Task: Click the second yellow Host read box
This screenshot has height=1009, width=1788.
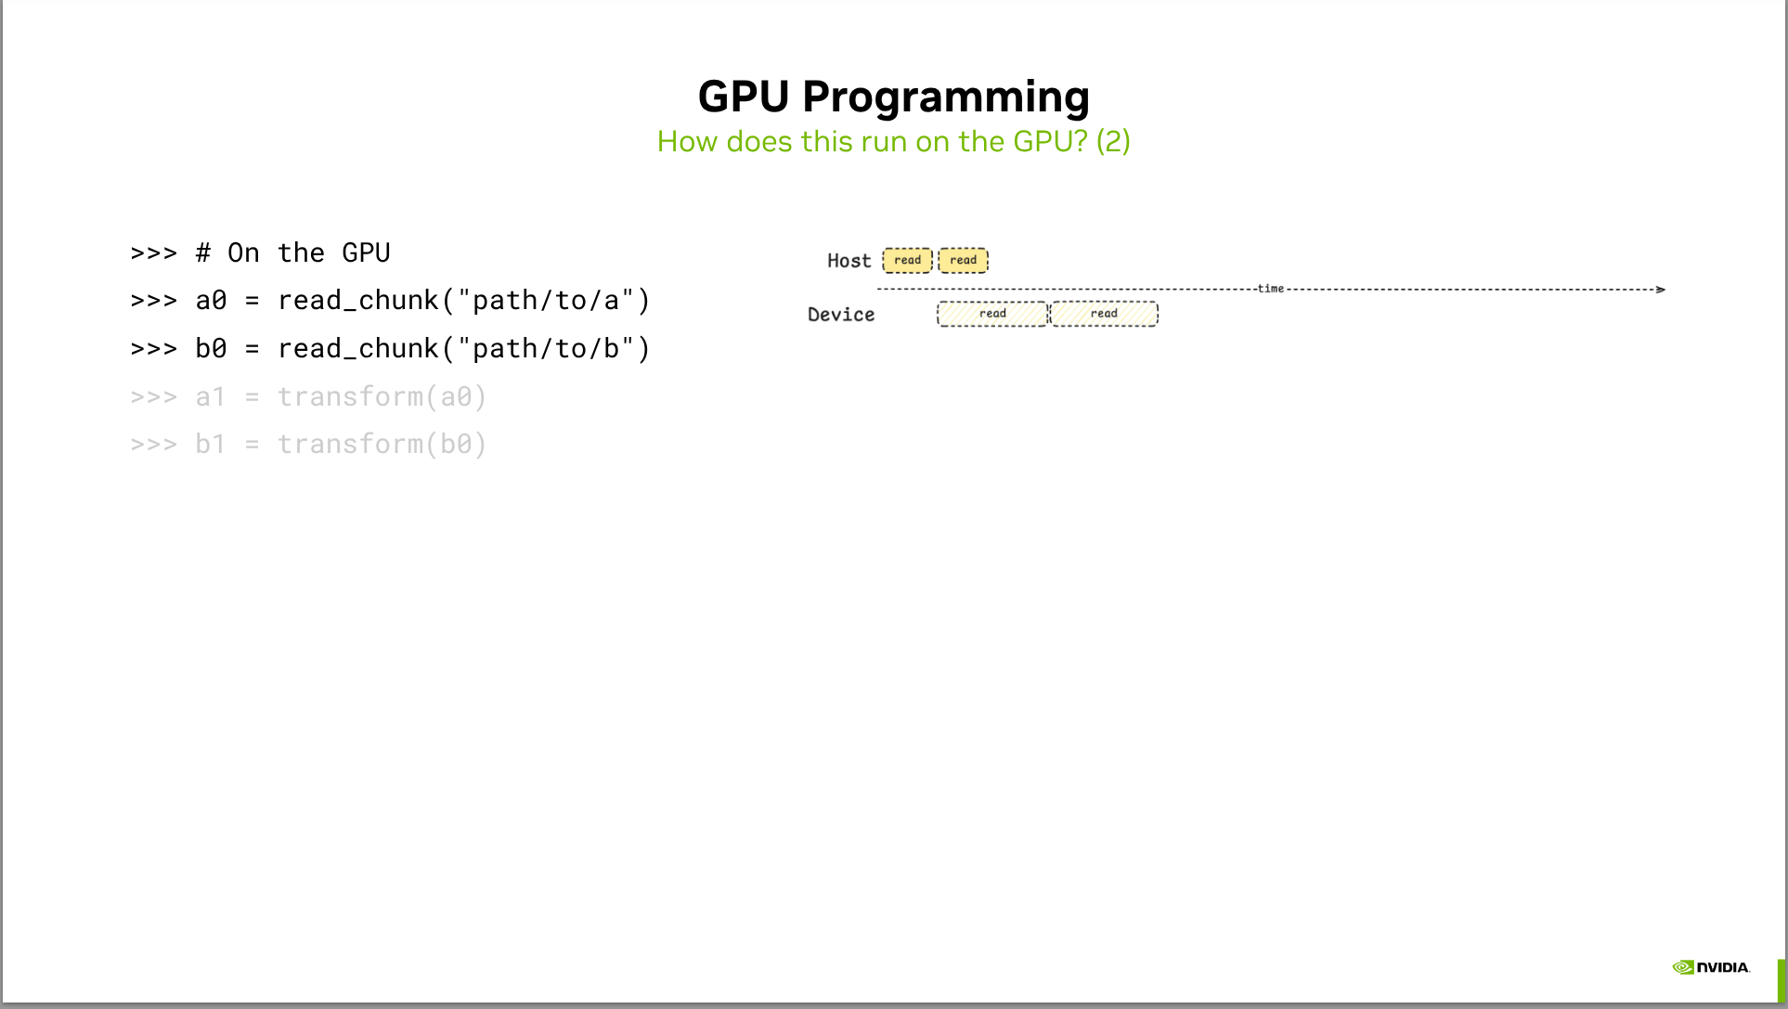Action: tap(963, 260)
